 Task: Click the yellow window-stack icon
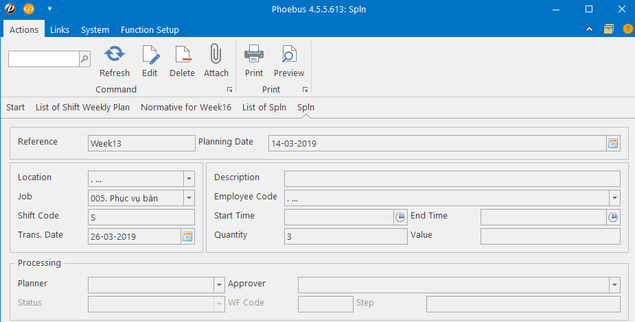(x=609, y=29)
